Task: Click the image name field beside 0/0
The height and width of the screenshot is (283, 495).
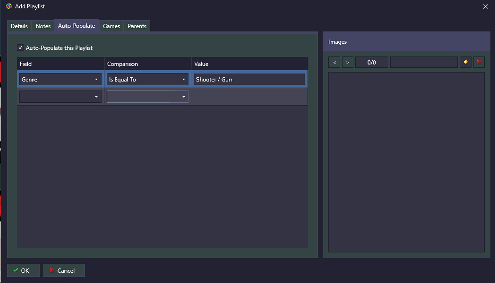Action: point(424,62)
